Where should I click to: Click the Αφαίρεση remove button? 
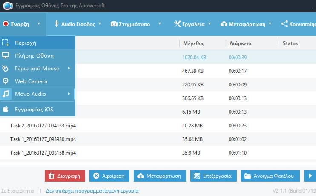(109, 176)
